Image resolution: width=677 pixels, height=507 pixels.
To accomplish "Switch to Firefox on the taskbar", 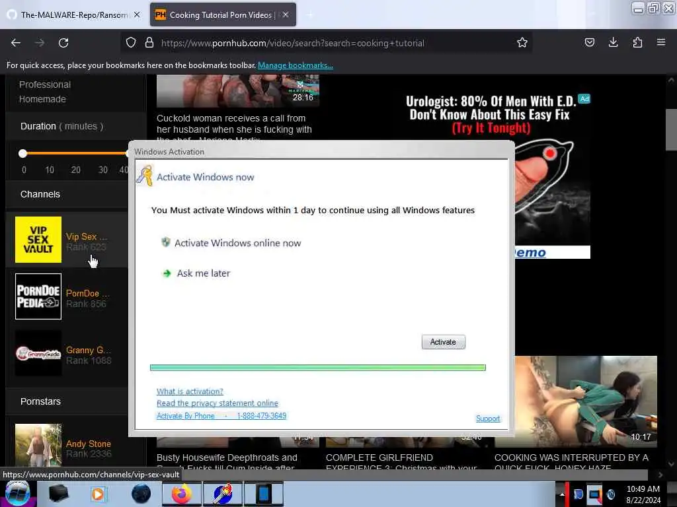I will 182,494.
